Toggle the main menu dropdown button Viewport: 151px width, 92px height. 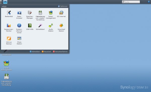pos(5,2)
